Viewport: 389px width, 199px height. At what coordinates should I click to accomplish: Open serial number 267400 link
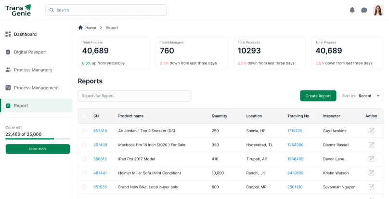pos(100,145)
